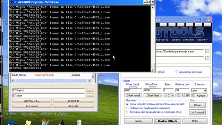Start scanning with the Escanear button

(x=73, y=101)
